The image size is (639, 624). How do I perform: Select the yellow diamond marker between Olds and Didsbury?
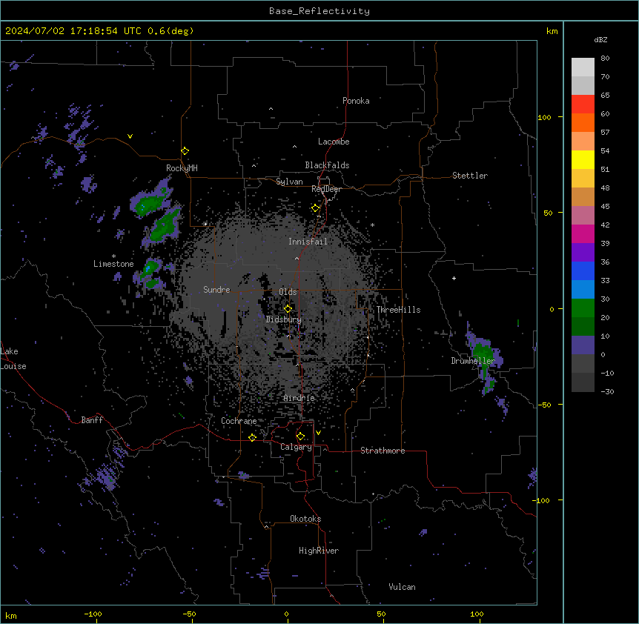(x=288, y=309)
